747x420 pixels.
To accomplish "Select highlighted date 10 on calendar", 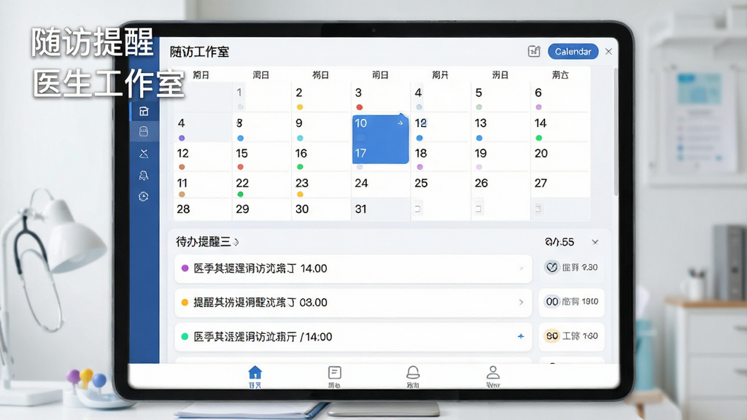I will (380, 128).
